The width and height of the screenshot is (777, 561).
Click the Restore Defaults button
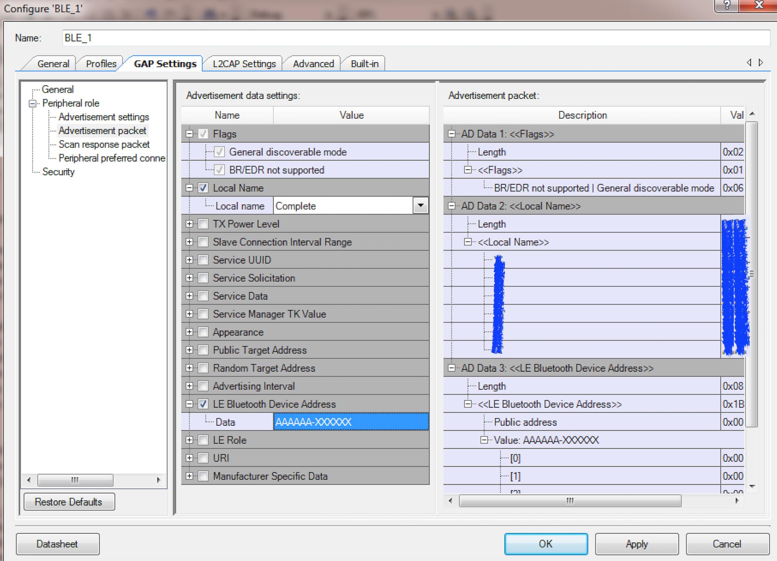[x=69, y=502]
